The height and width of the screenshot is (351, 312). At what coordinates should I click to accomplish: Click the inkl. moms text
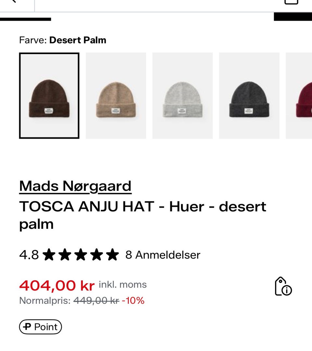coord(123,285)
